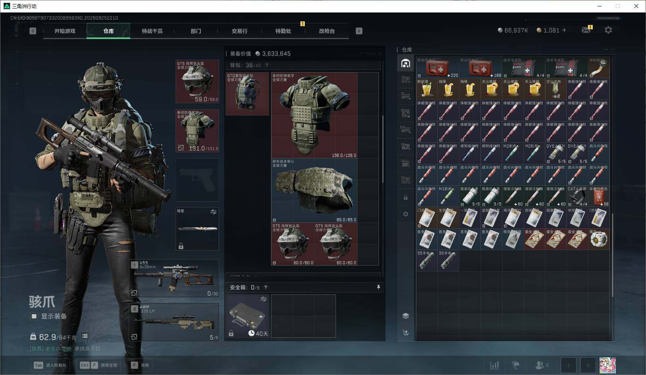Click the equipped armor slot 131.0/131.0
The height and width of the screenshot is (375, 646).
(x=197, y=131)
